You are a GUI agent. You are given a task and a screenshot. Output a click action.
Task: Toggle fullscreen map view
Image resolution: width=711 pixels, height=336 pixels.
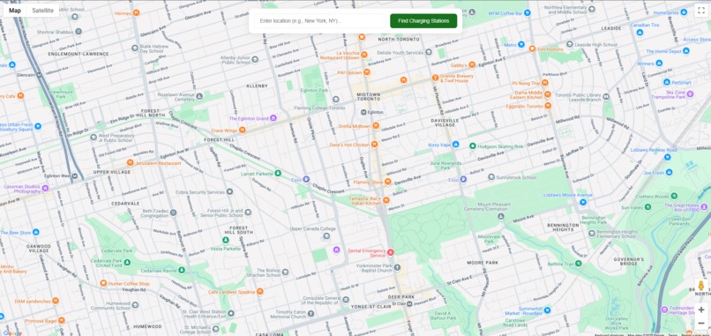[701, 11]
